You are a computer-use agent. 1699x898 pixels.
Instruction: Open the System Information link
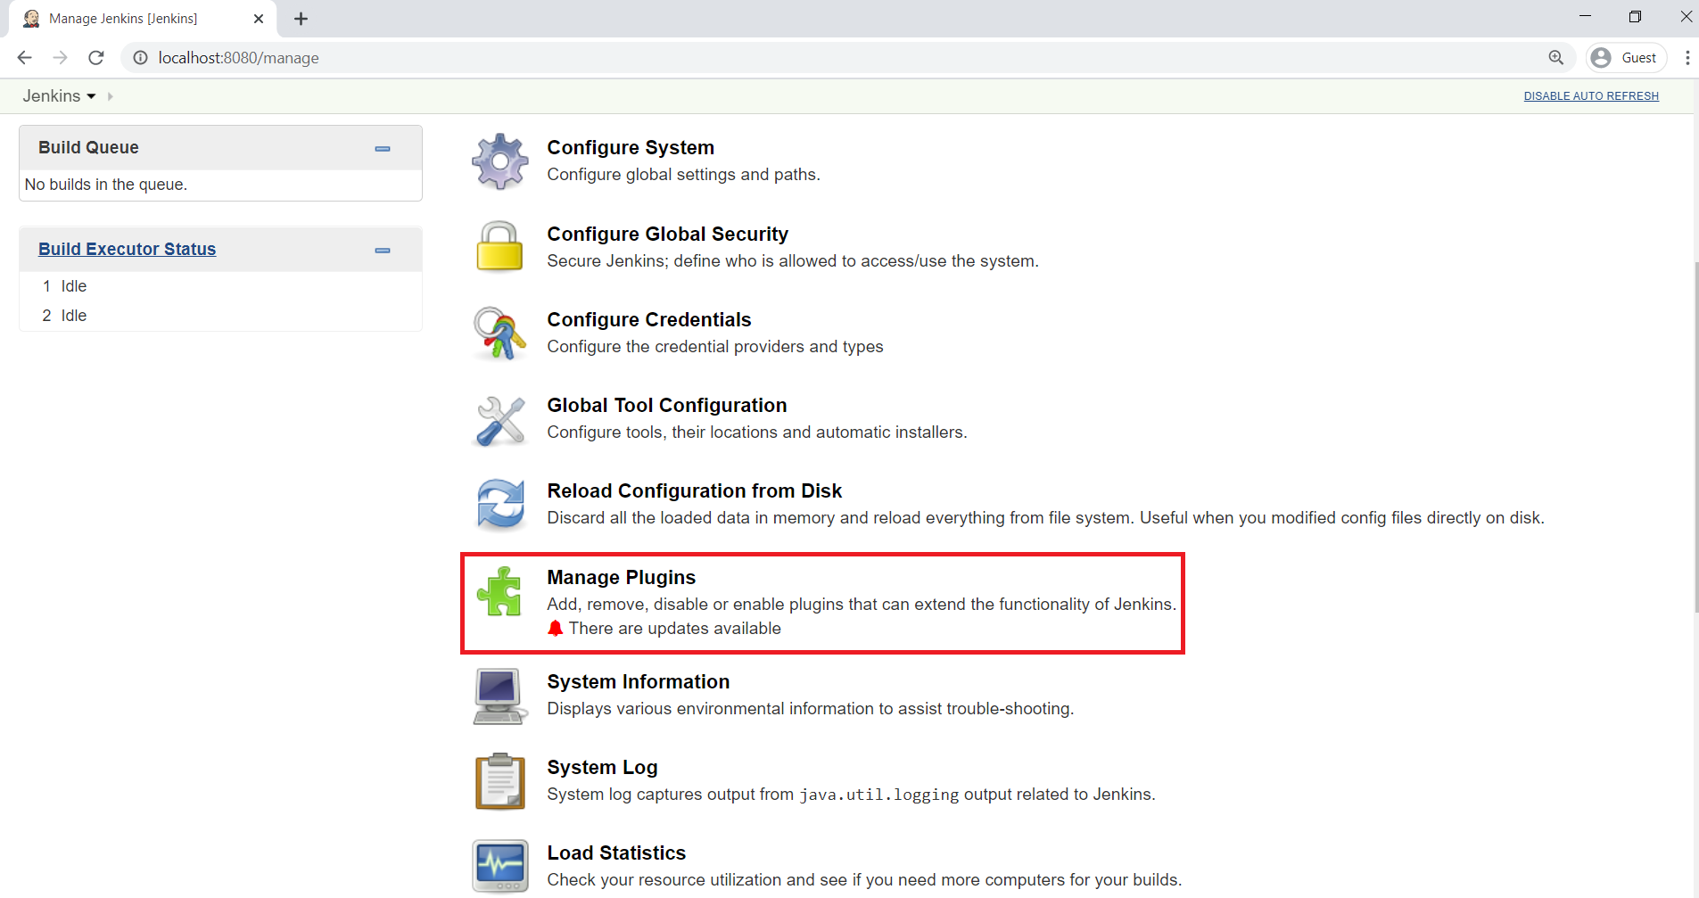pos(639,682)
